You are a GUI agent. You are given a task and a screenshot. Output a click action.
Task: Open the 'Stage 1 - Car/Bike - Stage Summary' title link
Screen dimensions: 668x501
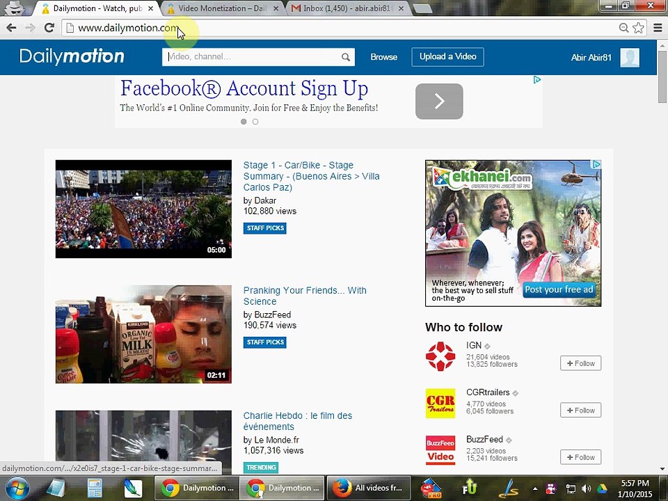pyautogui.click(x=312, y=176)
